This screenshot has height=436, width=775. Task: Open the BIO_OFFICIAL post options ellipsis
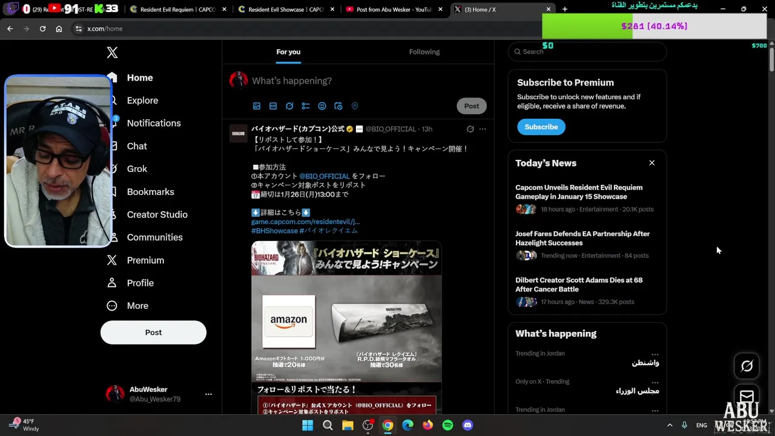[x=483, y=129]
